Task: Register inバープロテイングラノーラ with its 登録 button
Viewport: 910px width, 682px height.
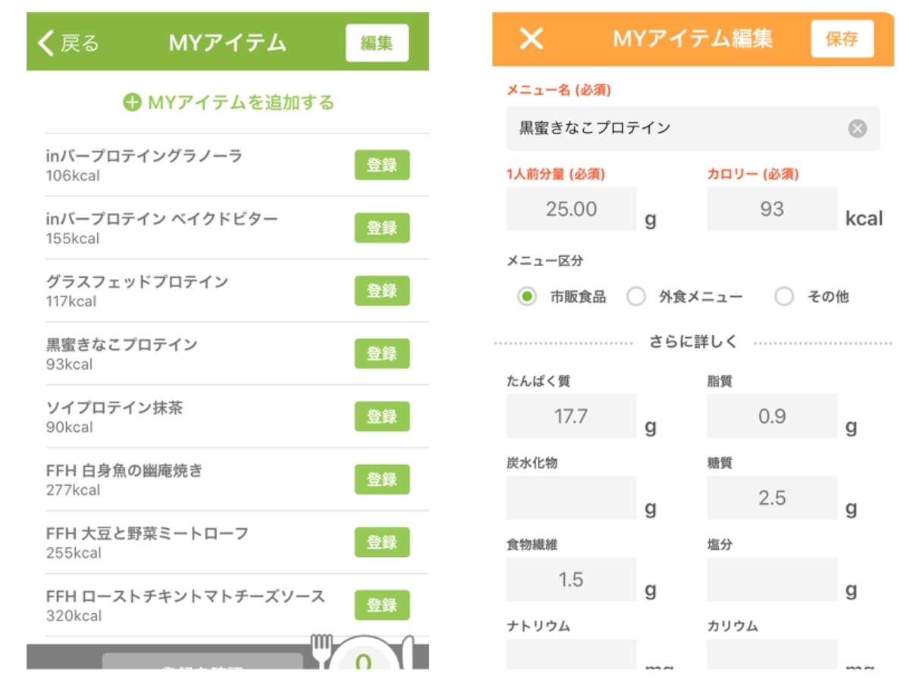Action: [x=382, y=164]
